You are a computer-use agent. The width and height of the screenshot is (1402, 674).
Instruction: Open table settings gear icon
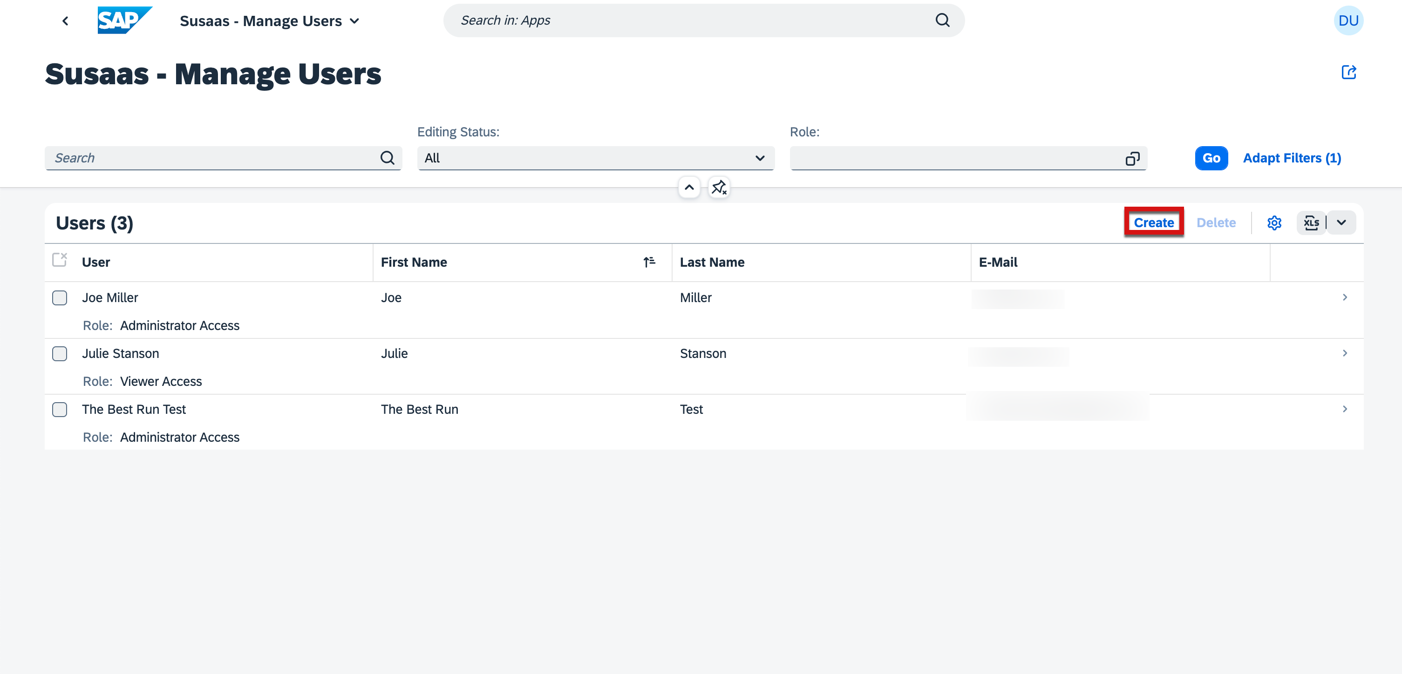[1273, 222]
